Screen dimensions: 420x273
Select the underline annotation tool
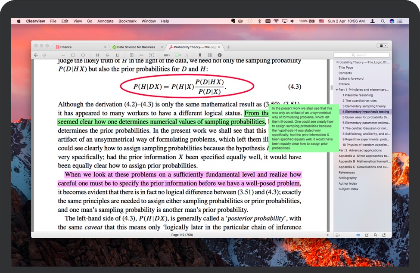(117, 55)
